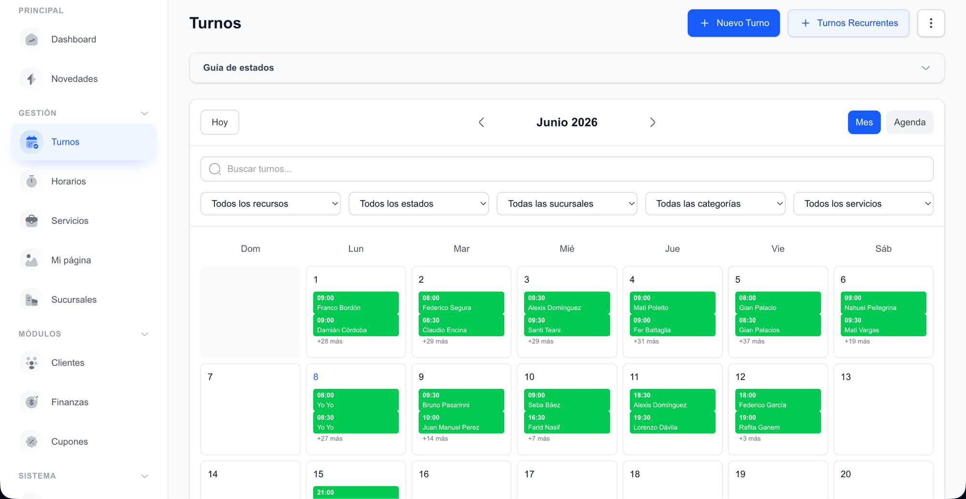Screen dimensions: 966x499
Task: Open Damián Córdoba 09:00 appointment
Action: 356,325
